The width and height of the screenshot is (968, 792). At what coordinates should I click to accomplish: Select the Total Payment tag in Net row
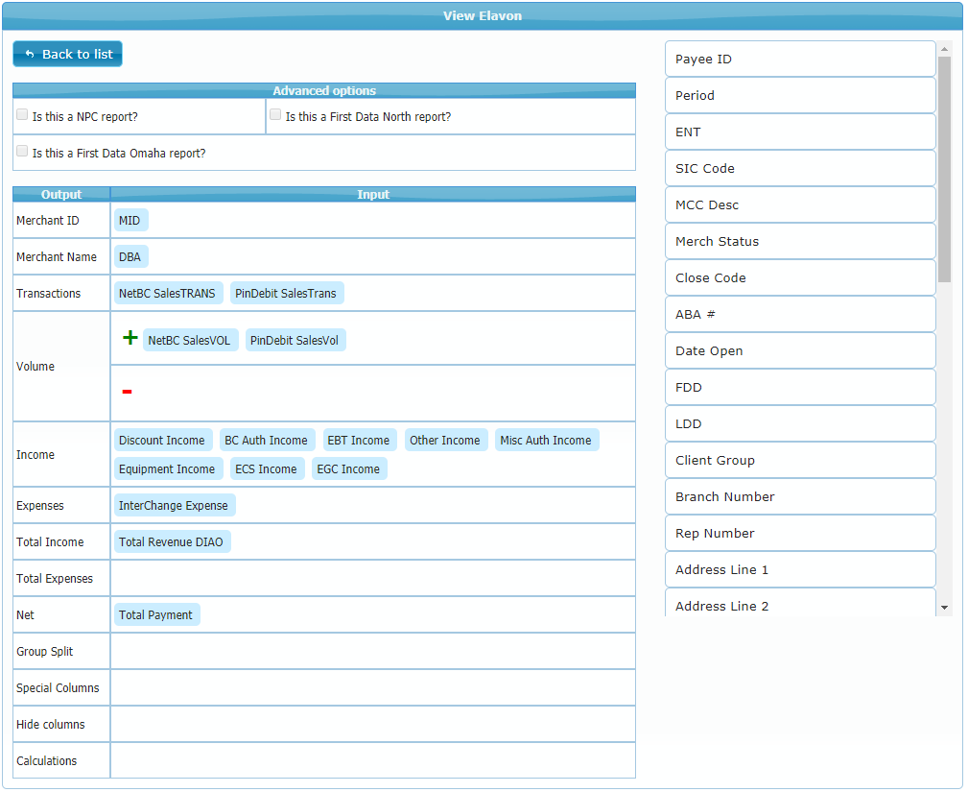156,615
